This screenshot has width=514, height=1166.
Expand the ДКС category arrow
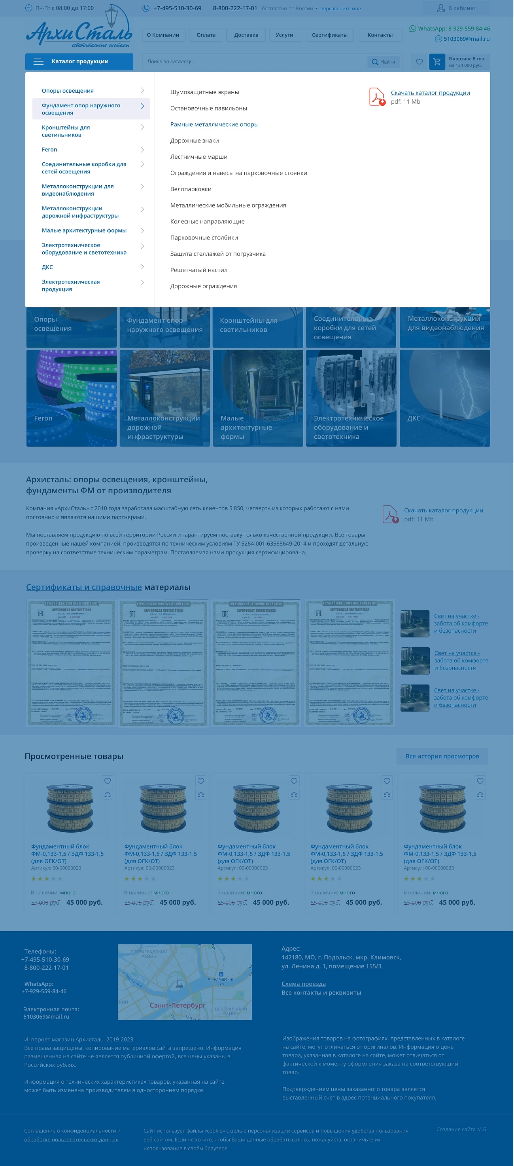(142, 267)
